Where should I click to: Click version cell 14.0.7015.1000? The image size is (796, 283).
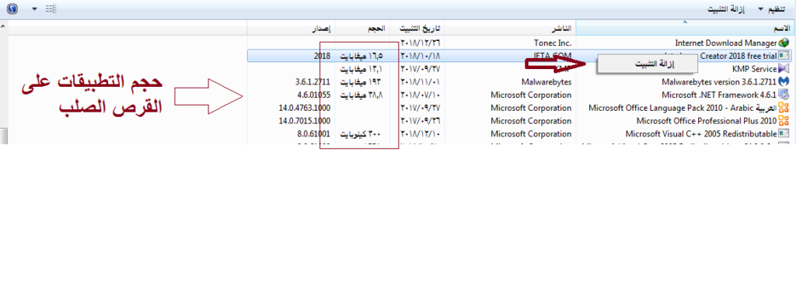pos(305,121)
